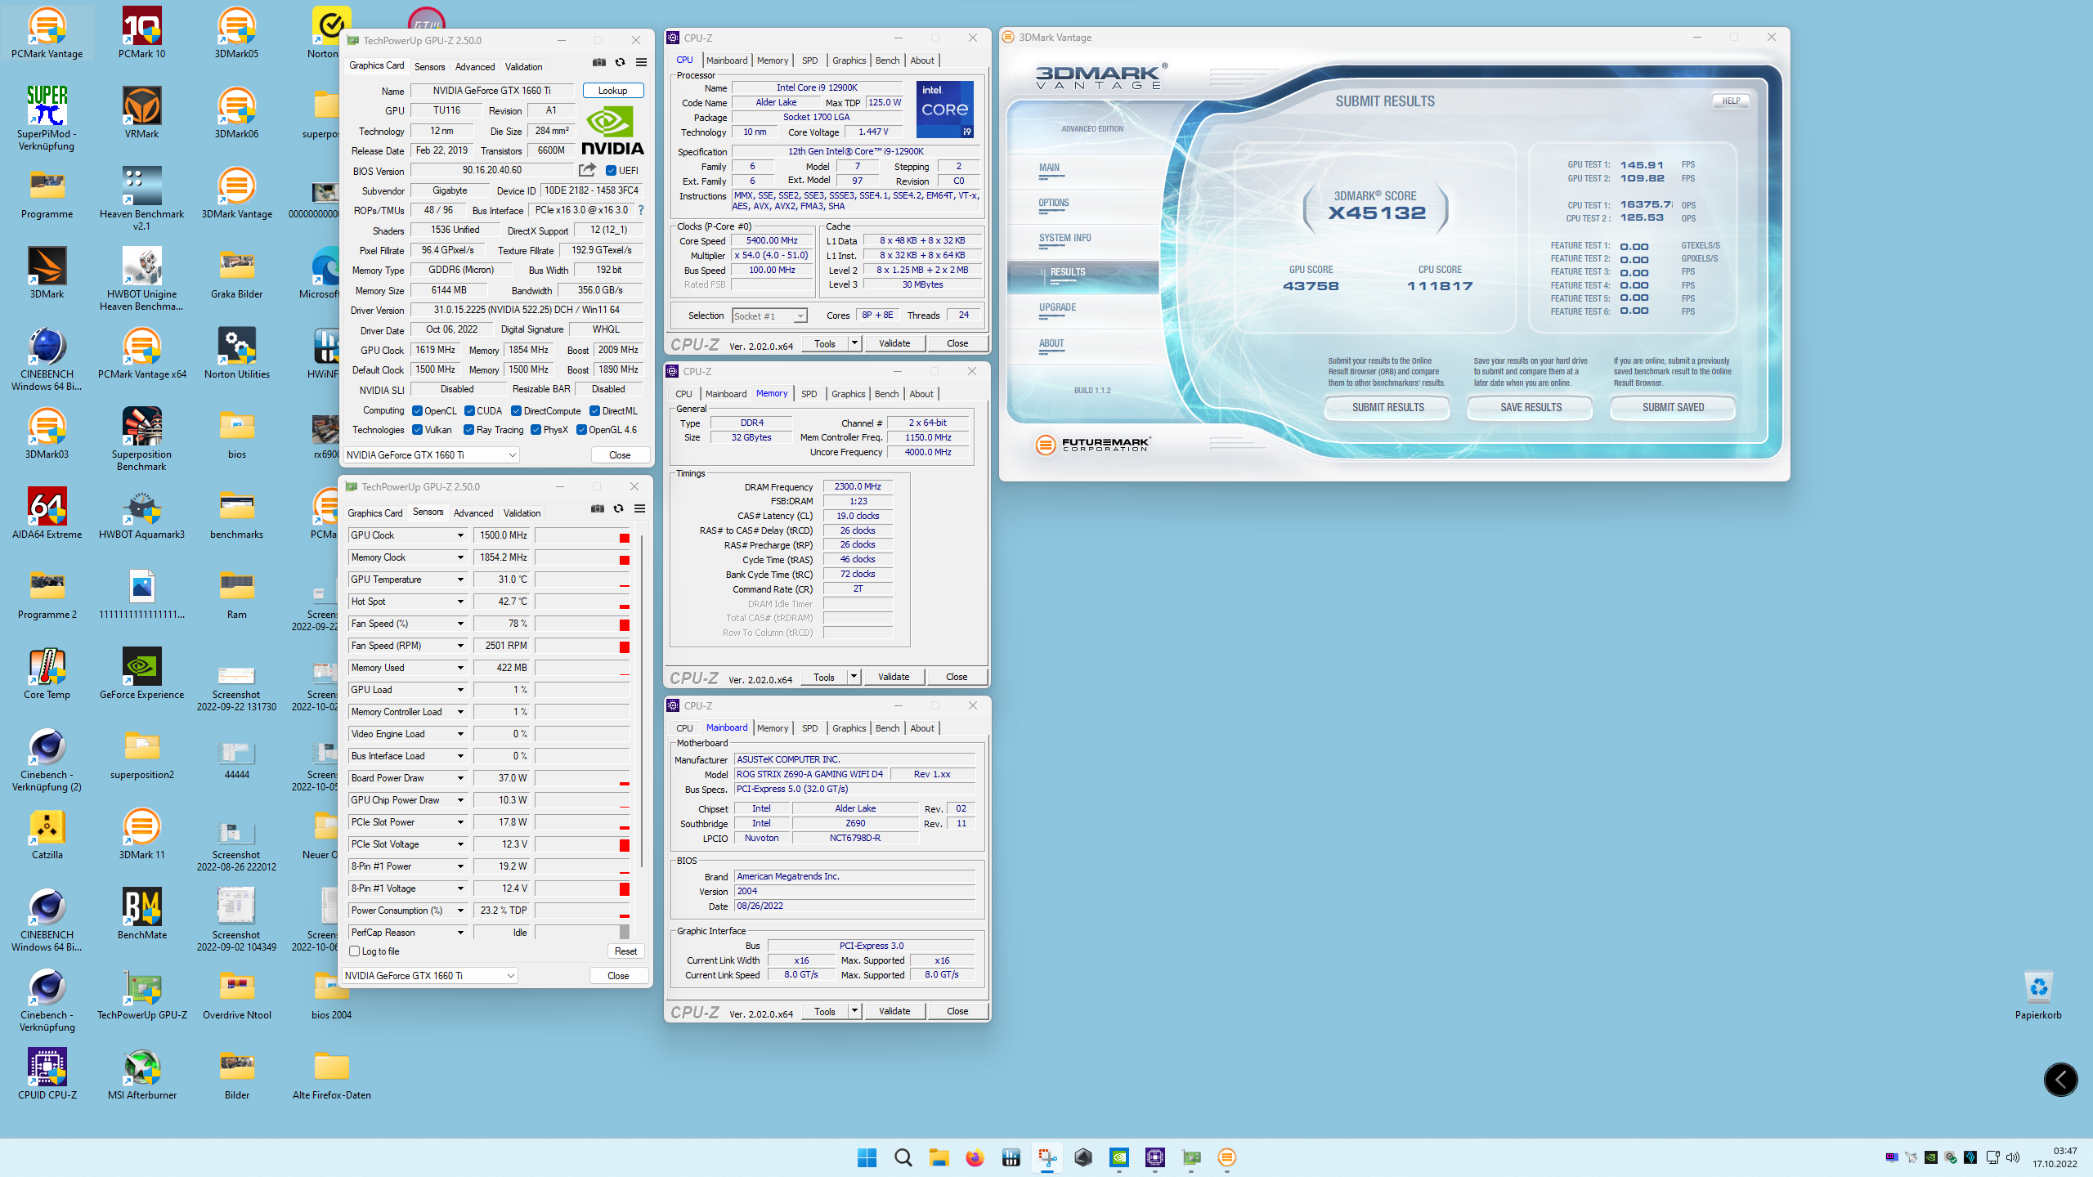
Task: Open the hamburger menu in top GPU-Z window
Action: click(642, 63)
